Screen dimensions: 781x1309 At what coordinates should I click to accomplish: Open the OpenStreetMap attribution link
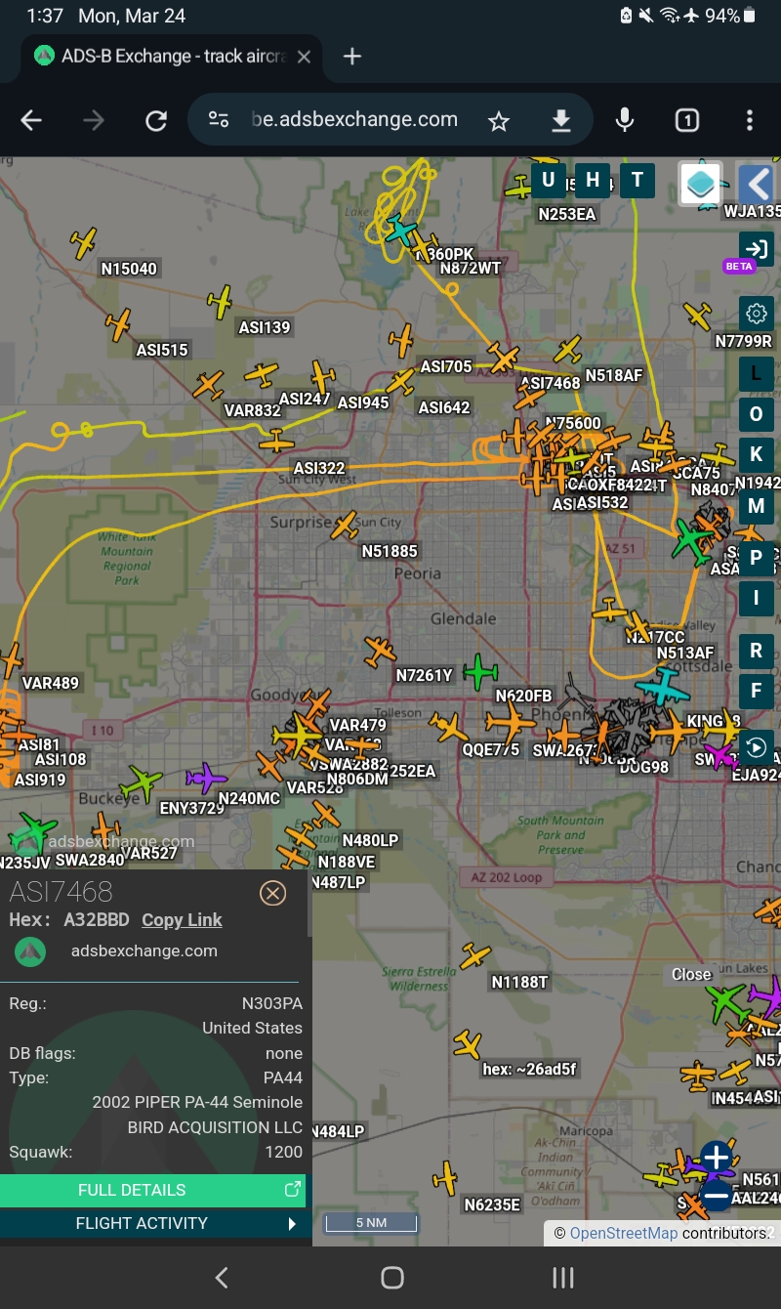624,1233
